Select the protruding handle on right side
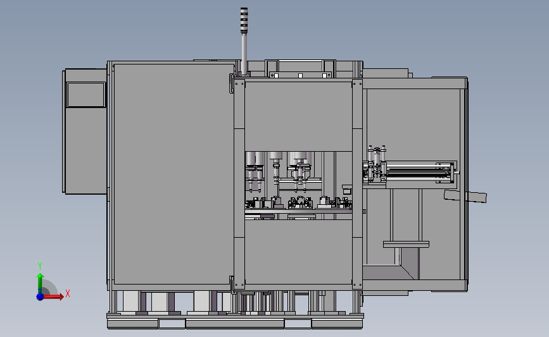549x337 pixels. tap(465, 196)
